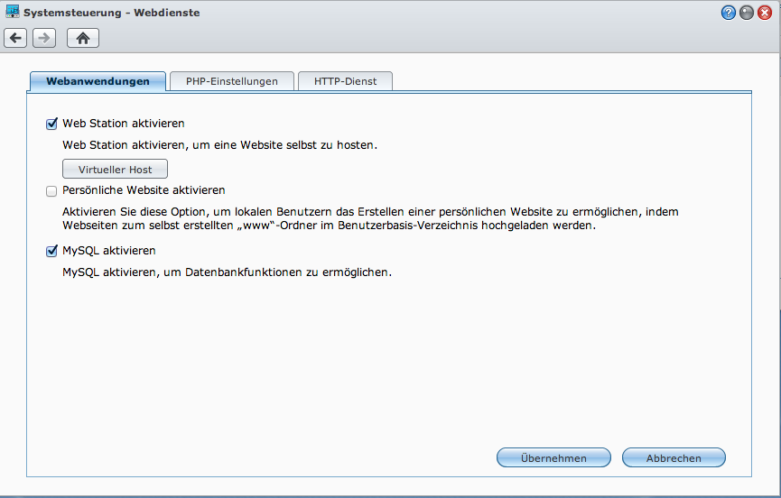Click the Systemsteuerung app icon in title bar
This screenshot has height=498, width=781.
click(x=13, y=13)
